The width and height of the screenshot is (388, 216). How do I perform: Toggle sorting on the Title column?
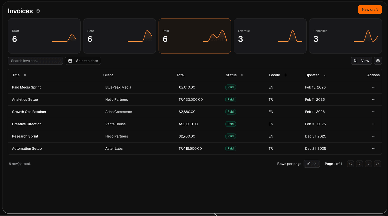(x=25, y=75)
